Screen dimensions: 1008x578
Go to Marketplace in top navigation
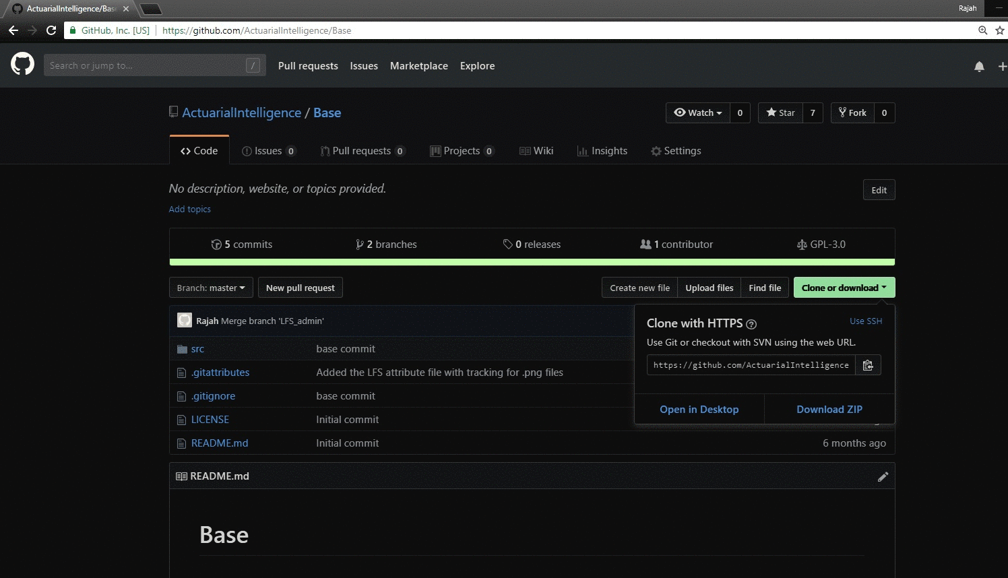click(419, 66)
